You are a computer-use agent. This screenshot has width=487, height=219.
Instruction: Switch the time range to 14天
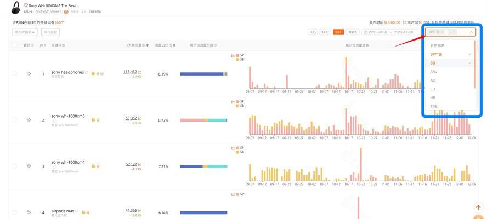pyautogui.click(x=325, y=32)
